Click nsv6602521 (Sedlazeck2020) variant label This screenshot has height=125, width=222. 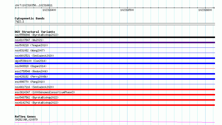point(34,56)
